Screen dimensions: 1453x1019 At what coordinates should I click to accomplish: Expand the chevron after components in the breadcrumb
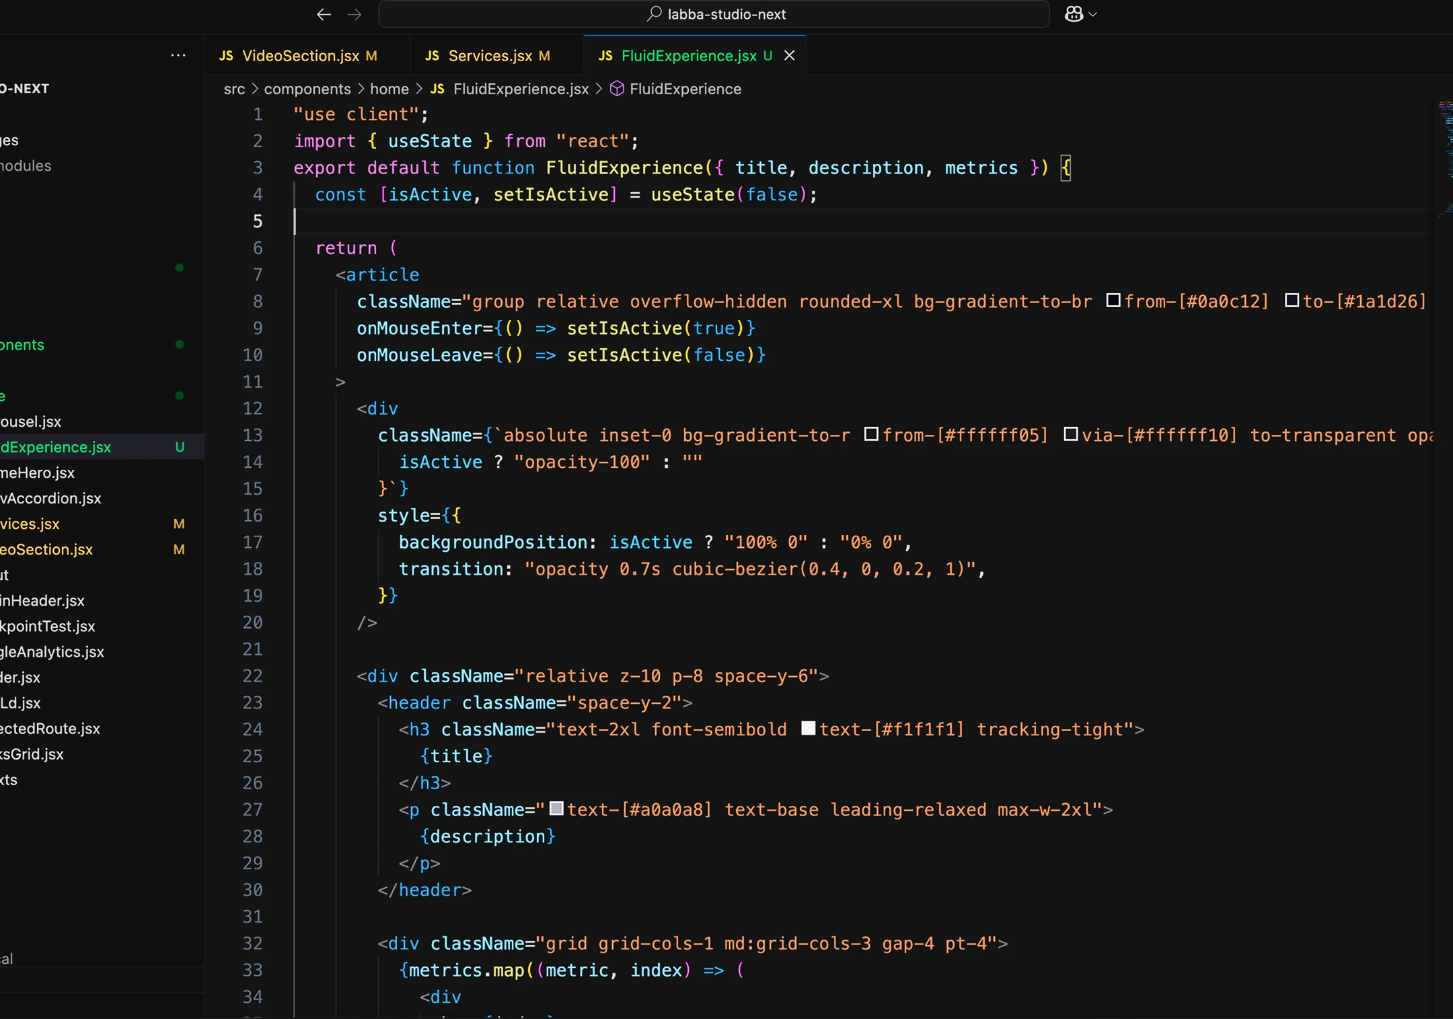coord(362,89)
